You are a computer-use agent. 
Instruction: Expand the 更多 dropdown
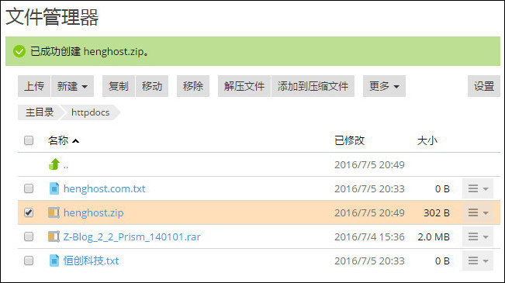tap(384, 86)
